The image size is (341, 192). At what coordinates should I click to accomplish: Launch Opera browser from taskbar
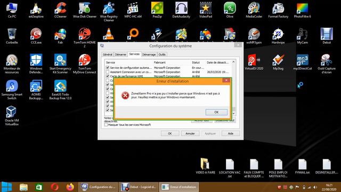tap(54, 187)
